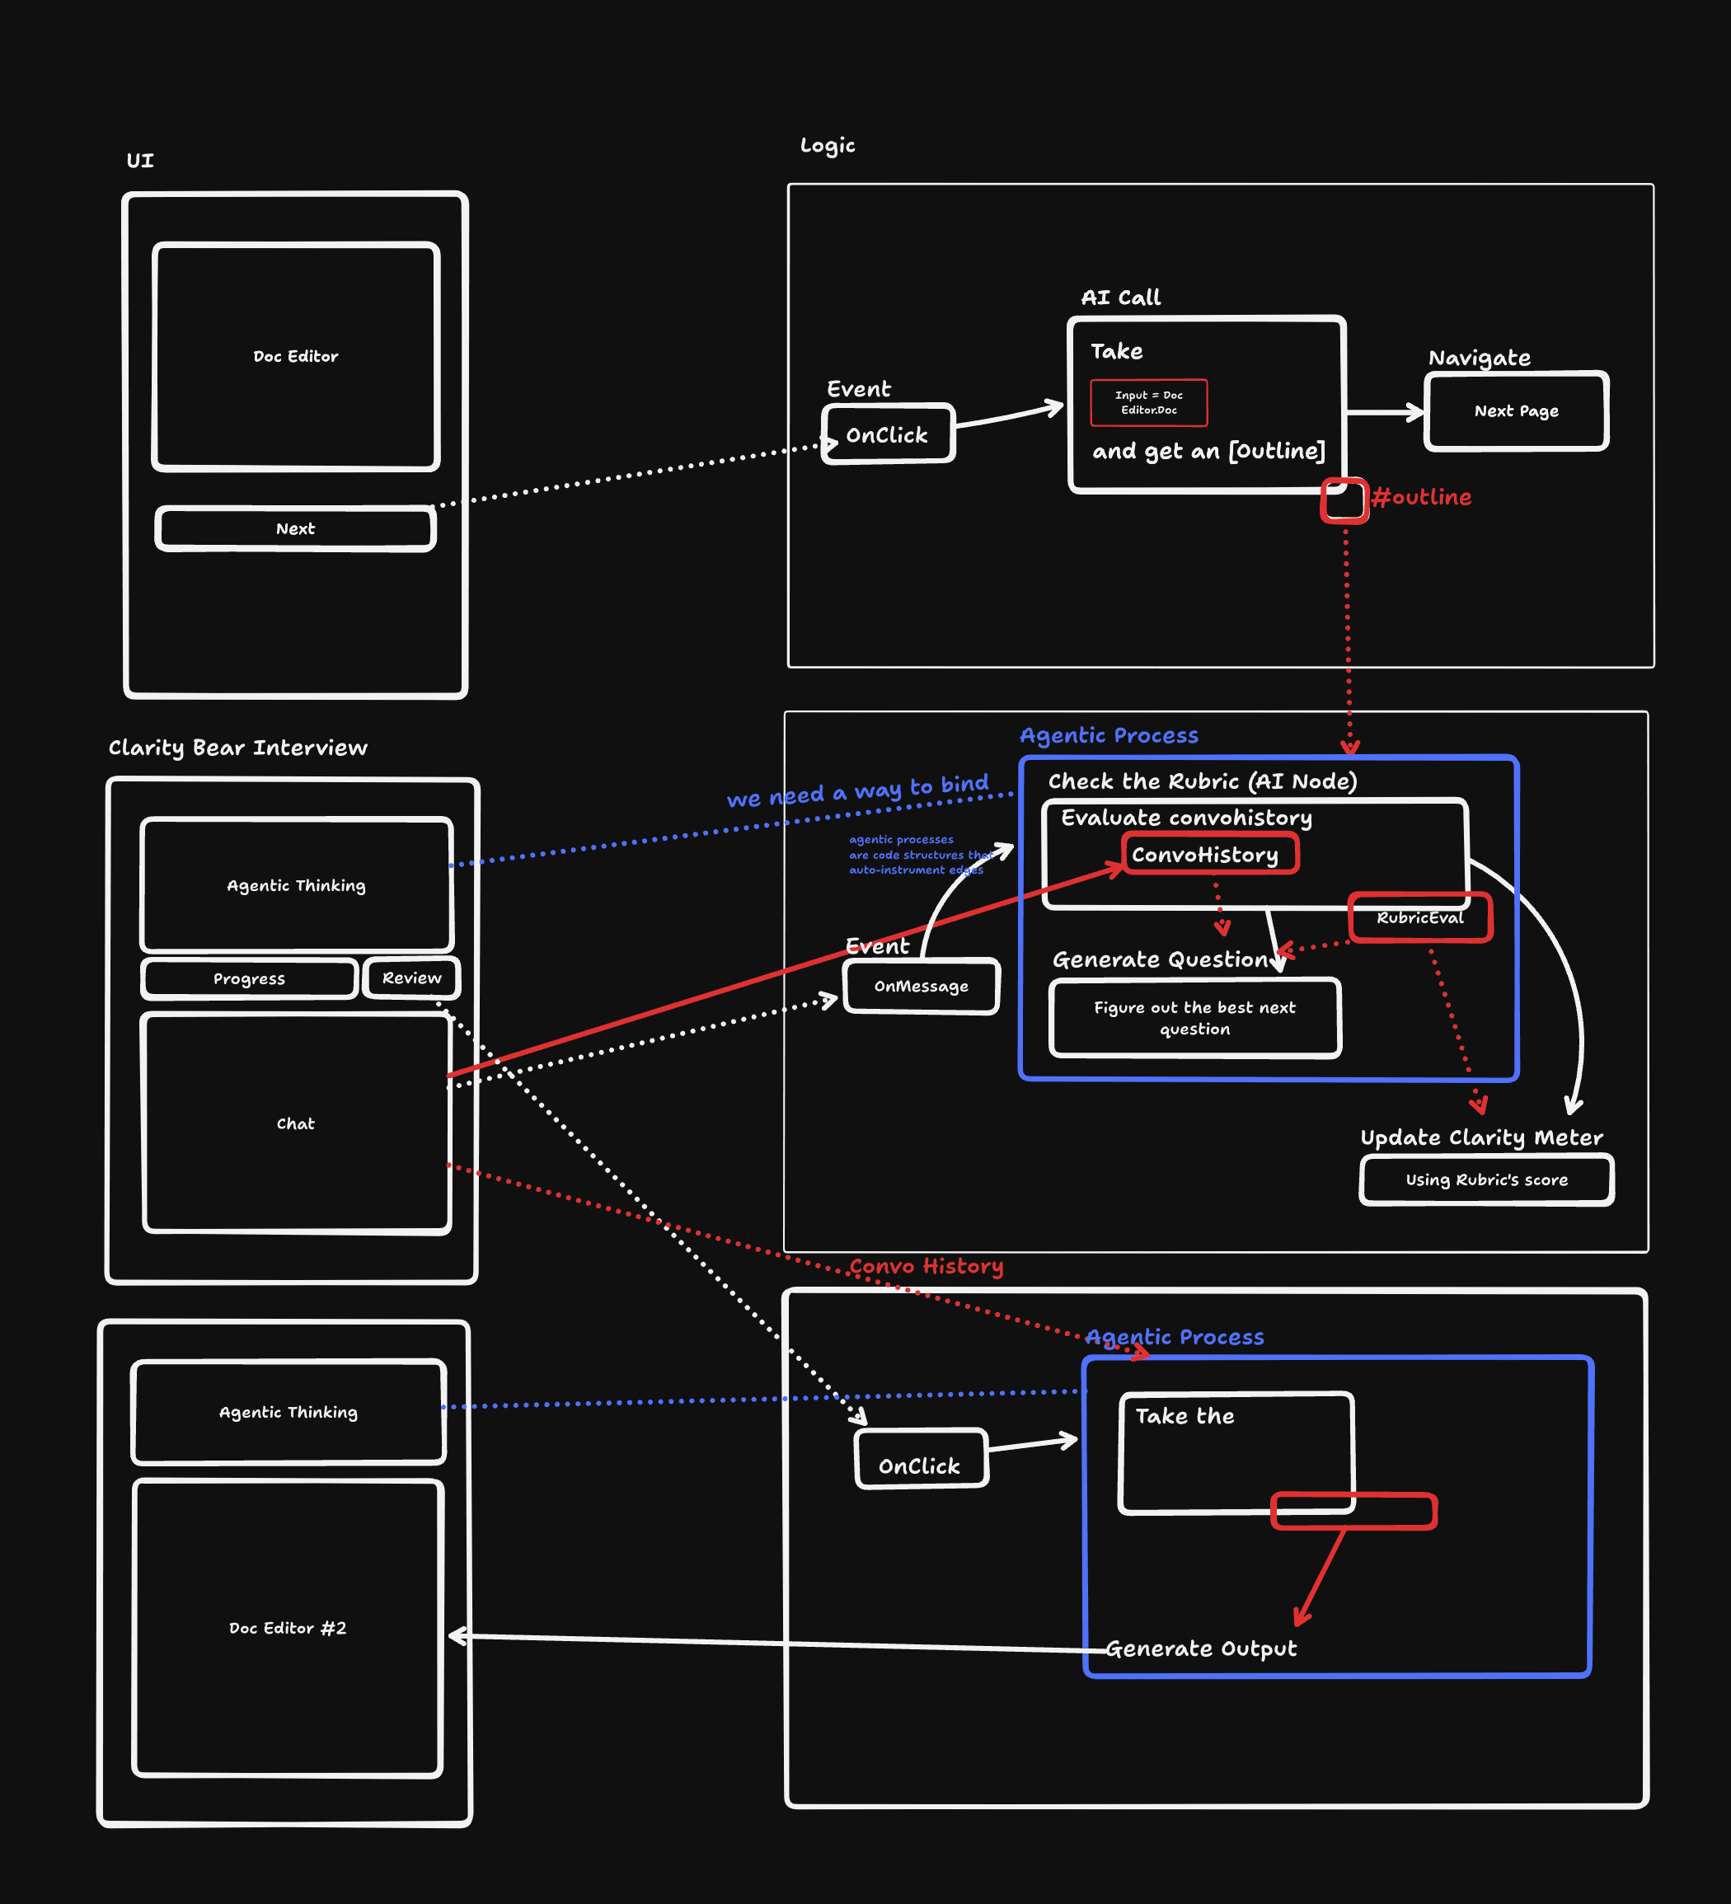This screenshot has height=1904, width=1731.
Task: Click the "Next Page" box
Action: (1516, 410)
